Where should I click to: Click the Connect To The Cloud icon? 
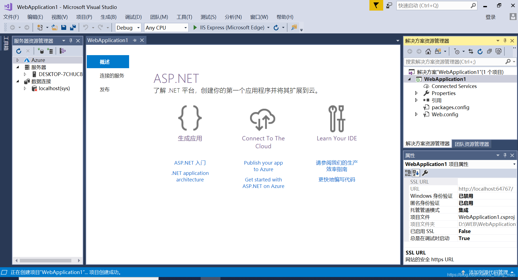pos(263,119)
